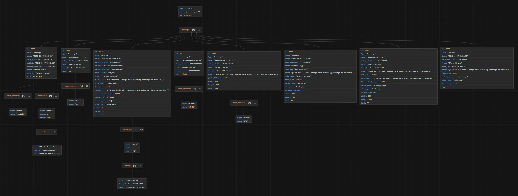Click emoji node with thumbs-up reaction
The image size is (518, 196).
click(x=47, y=114)
